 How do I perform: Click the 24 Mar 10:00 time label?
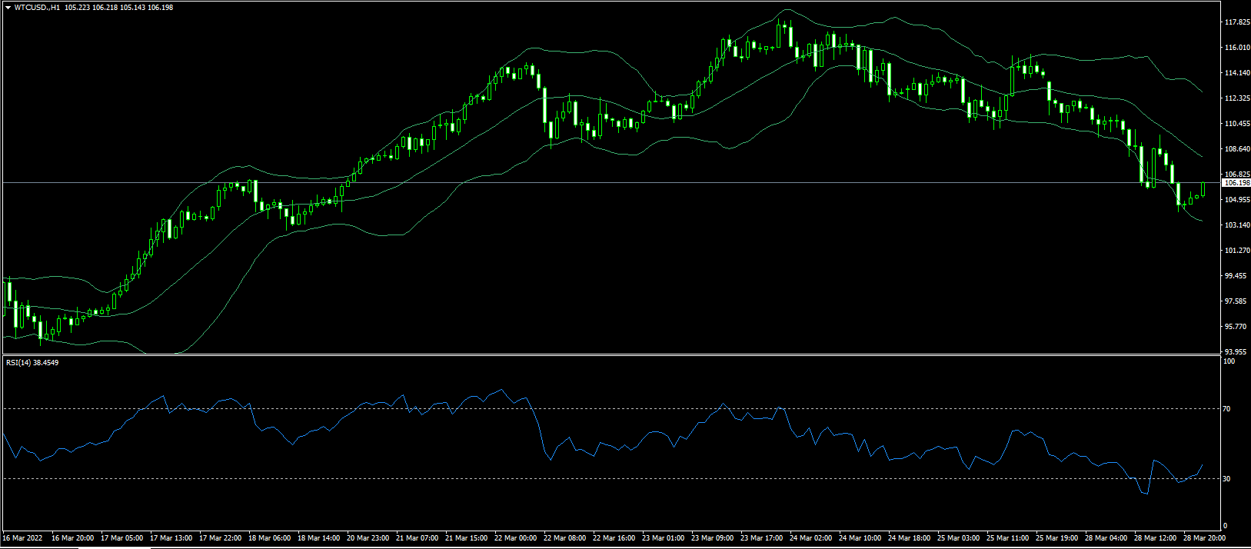(x=860, y=538)
